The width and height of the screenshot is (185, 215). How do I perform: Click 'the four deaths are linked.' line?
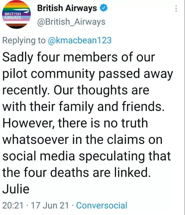tap(76, 172)
